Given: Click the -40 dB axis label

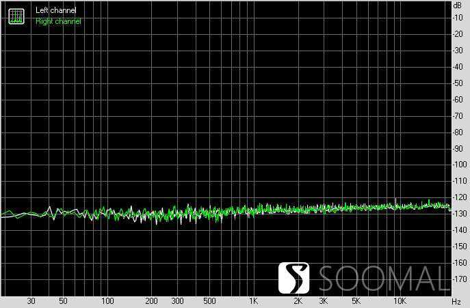Looking at the screenshot, I should [457, 67].
